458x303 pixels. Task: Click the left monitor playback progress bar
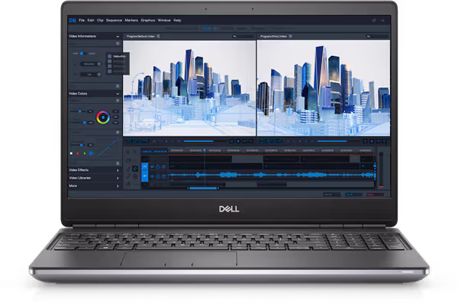click(205, 141)
